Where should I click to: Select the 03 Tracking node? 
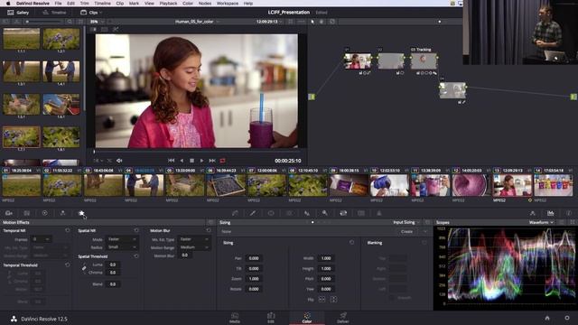click(x=424, y=61)
